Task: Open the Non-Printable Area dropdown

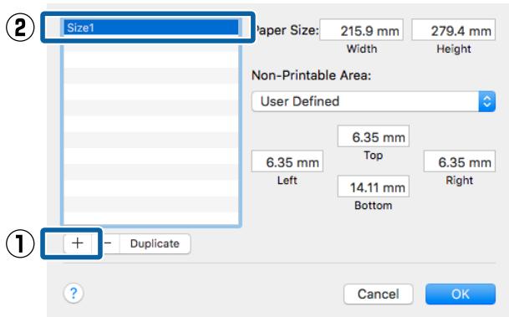Action: click(x=374, y=101)
